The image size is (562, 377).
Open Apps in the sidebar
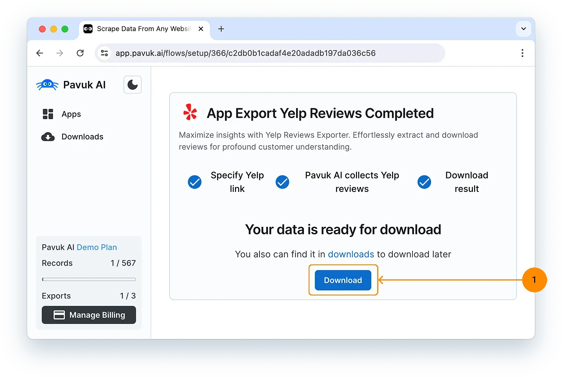click(71, 114)
